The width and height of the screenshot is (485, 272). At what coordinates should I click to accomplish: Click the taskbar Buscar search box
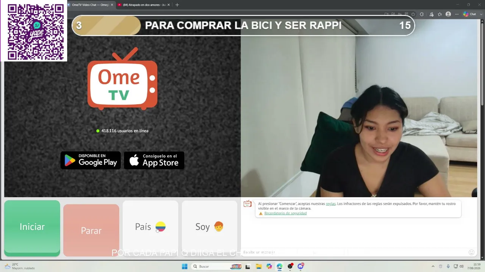[217, 266]
